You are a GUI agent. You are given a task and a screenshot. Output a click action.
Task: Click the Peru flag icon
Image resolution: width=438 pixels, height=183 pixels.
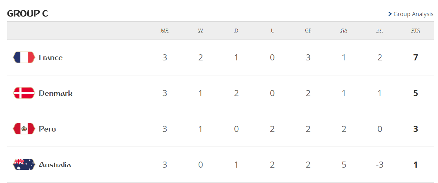pyautogui.click(x=24, y=129)
